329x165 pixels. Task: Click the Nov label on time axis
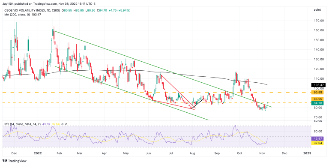pos(262,153)
